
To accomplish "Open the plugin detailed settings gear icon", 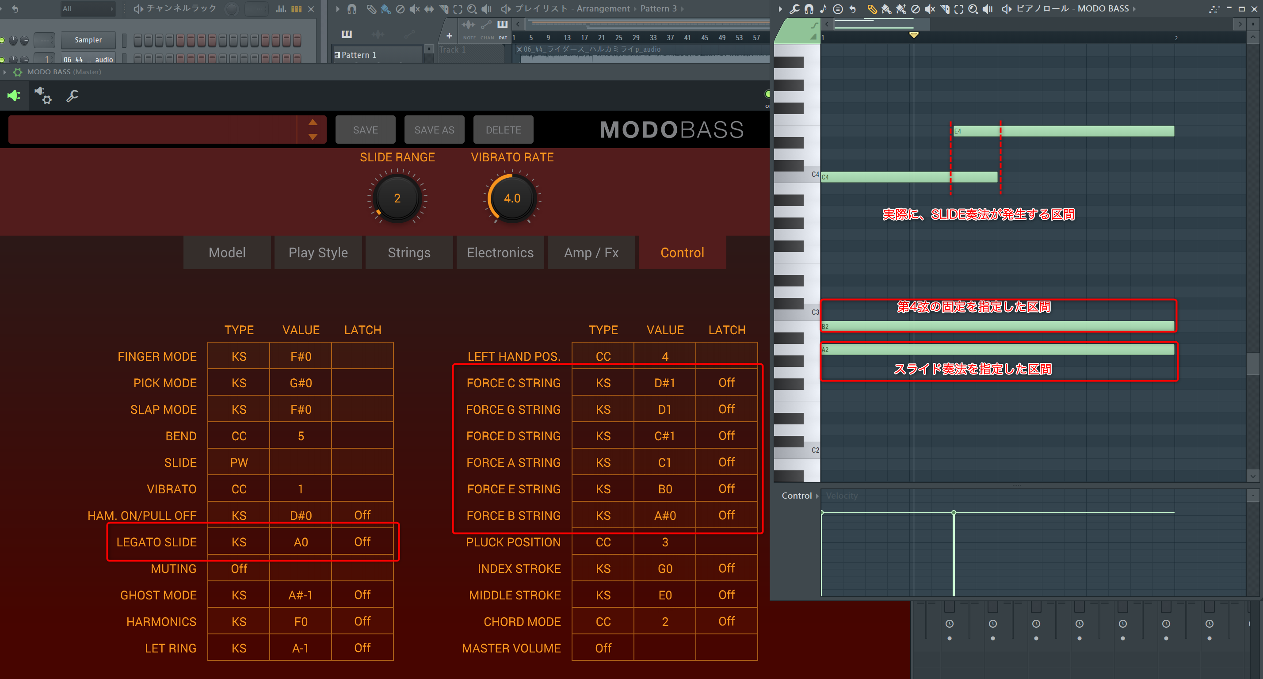I will pos(43,96).
